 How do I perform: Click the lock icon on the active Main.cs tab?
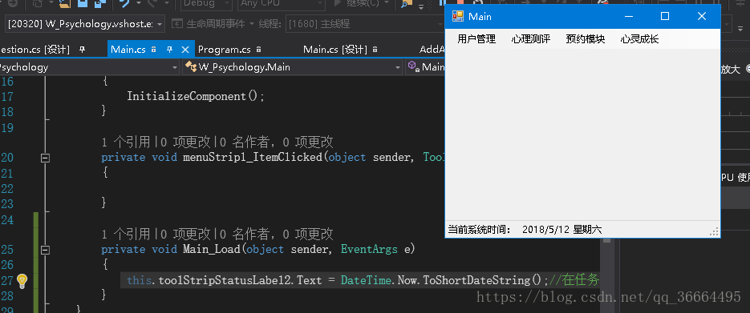154,49
